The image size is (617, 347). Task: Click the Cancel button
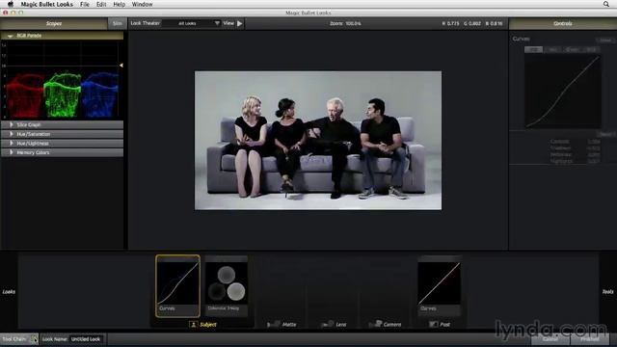pyautogui.click(x=550, y=339)
